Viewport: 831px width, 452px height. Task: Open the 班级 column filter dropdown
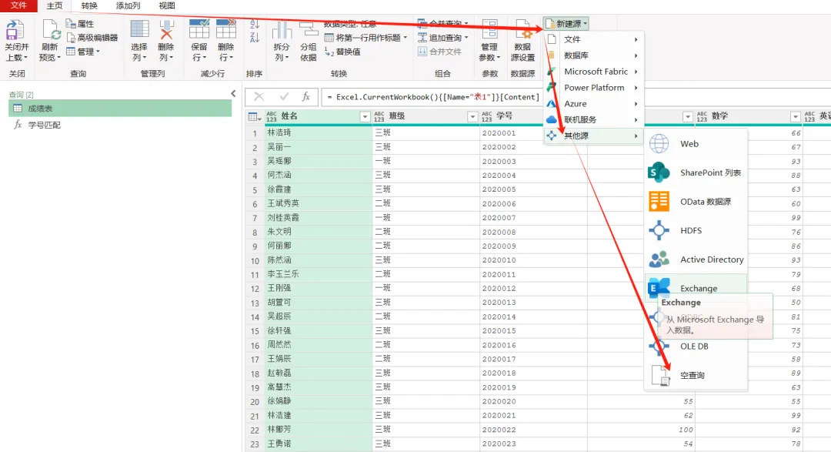tap(472, 117)
